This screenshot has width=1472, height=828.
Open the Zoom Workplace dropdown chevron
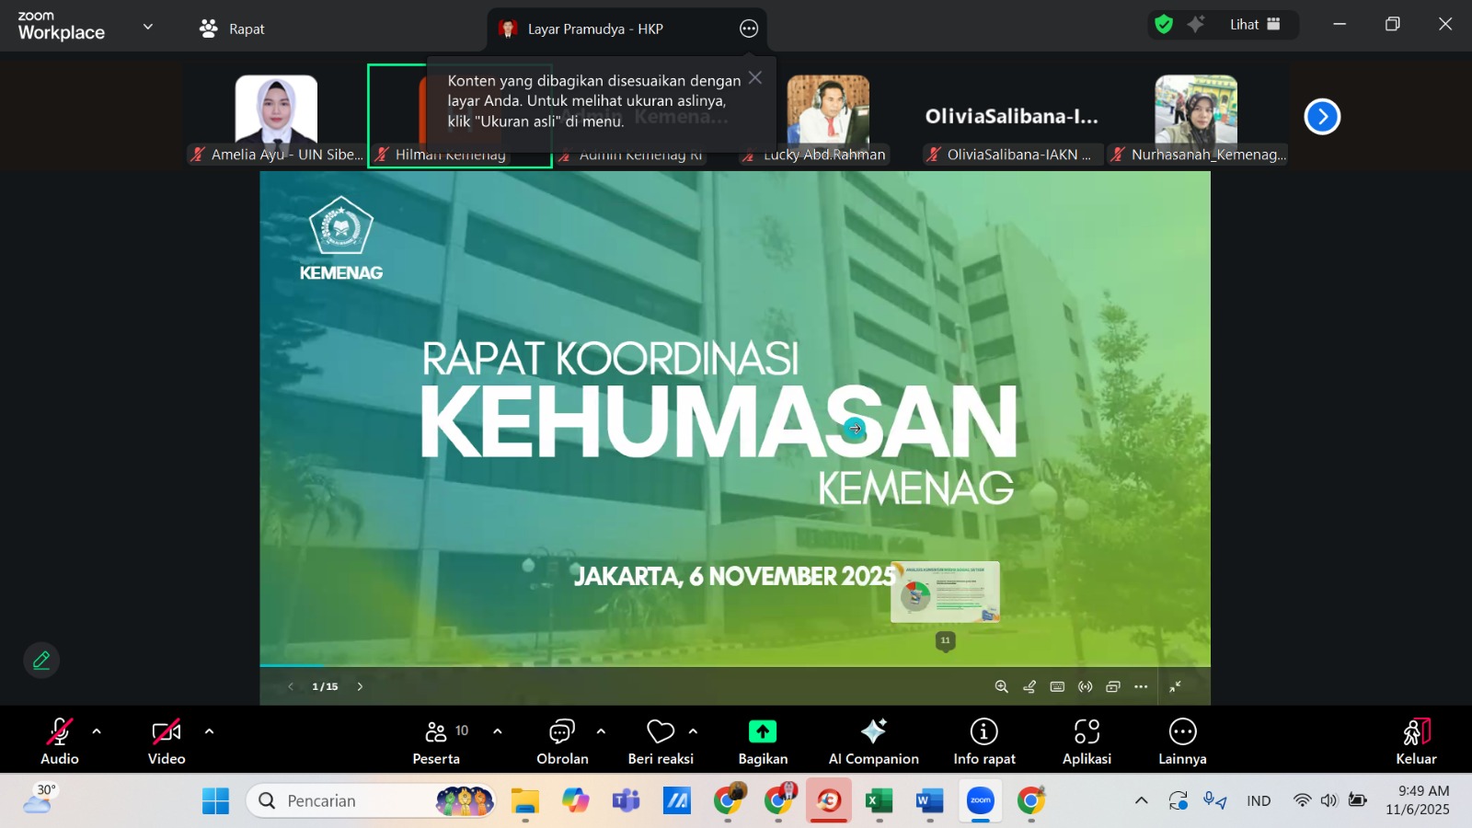[148, 27]
